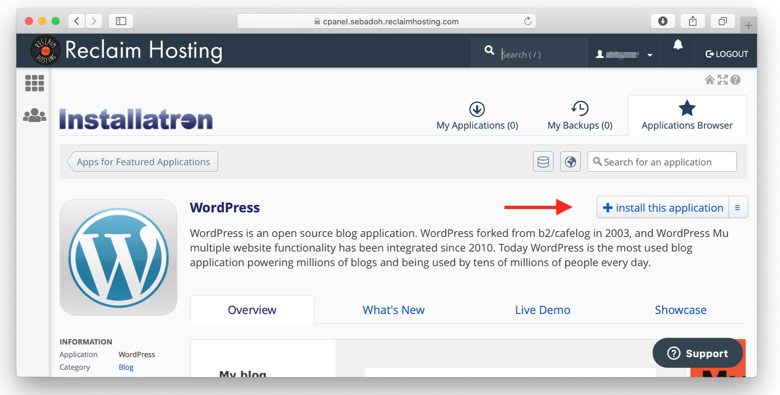The width and height of the screenshot is (780, 395).
Task: Open the Blog category link
Action: pyautogui.click(x=126, y=367)
